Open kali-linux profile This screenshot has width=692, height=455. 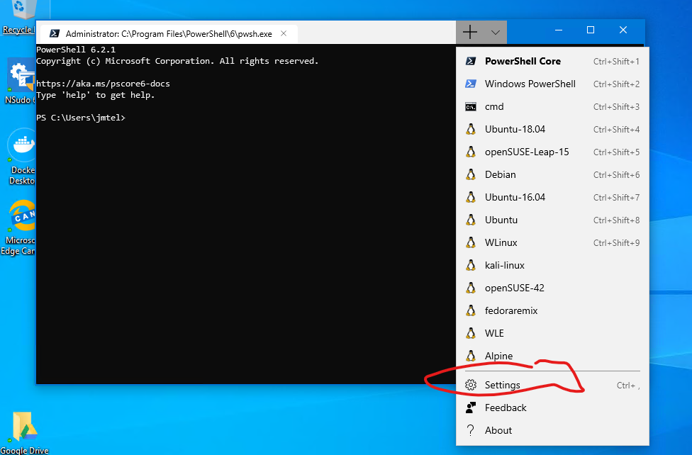(552, 265)
